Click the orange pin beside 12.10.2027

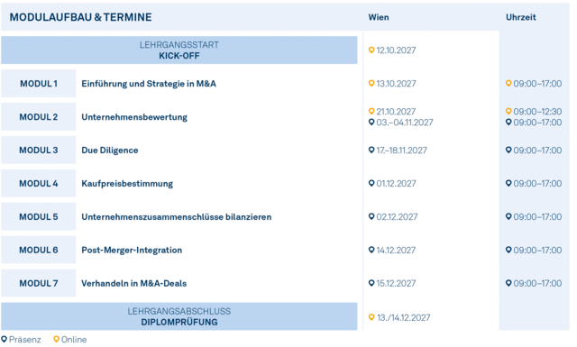coord(371,50)
